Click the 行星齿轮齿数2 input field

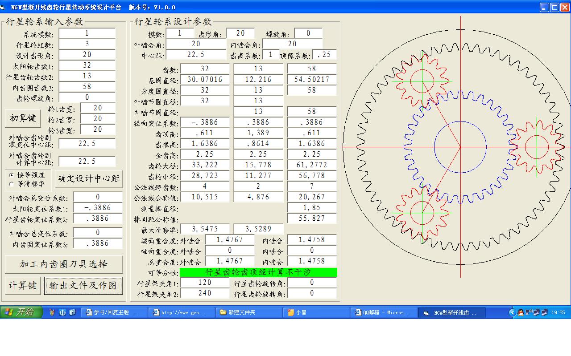click(x=87, y=76)
